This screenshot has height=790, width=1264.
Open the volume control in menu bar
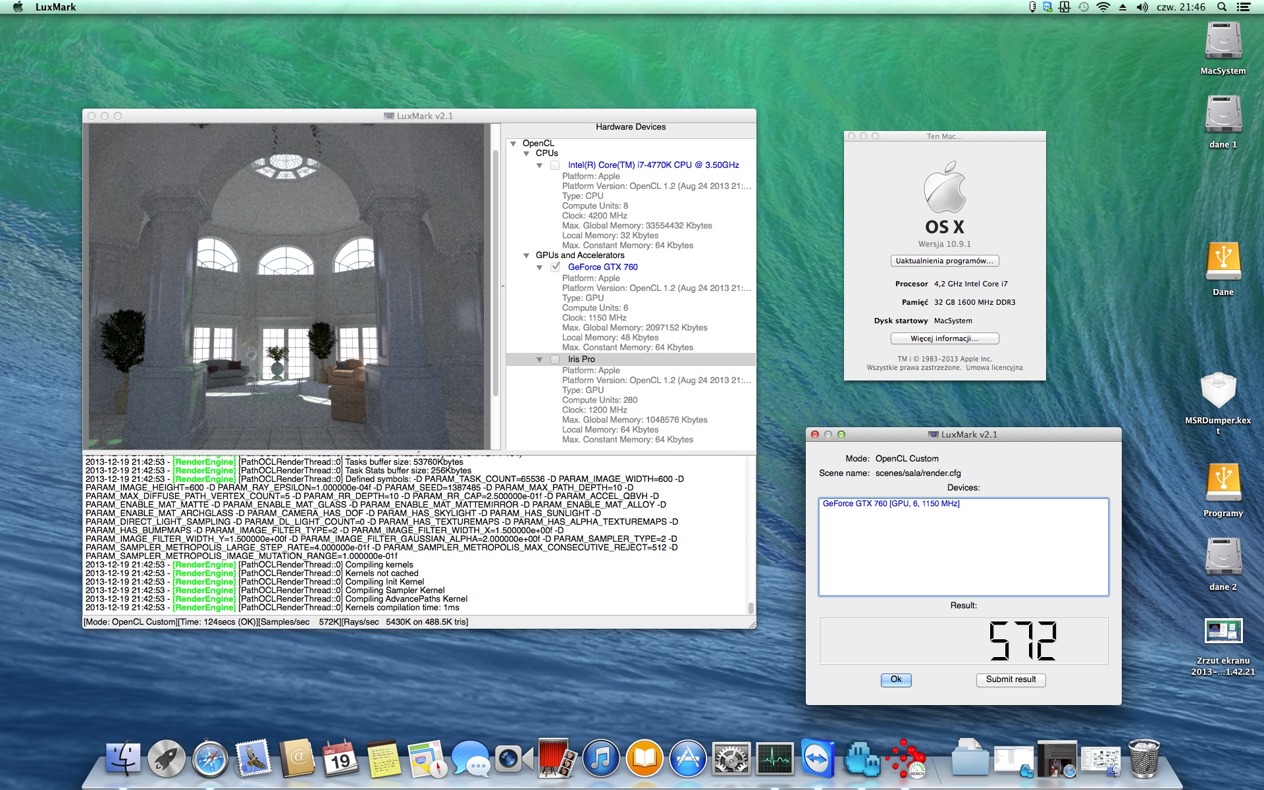[1142, 7]
